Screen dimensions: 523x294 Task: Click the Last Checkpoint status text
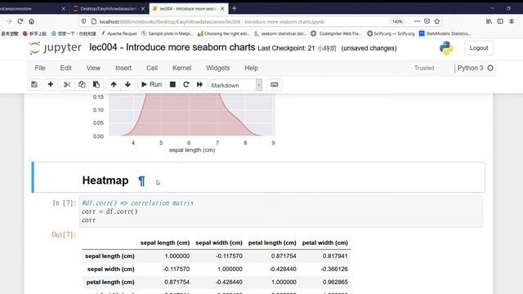click(x=297, y=48)
